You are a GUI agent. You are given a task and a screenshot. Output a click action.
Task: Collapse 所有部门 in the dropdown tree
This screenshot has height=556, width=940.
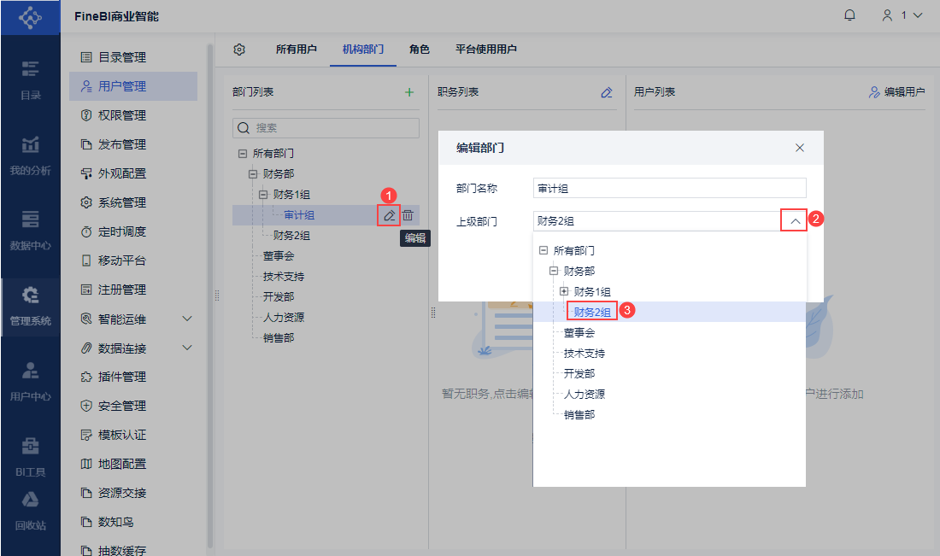tap(543, 250)
